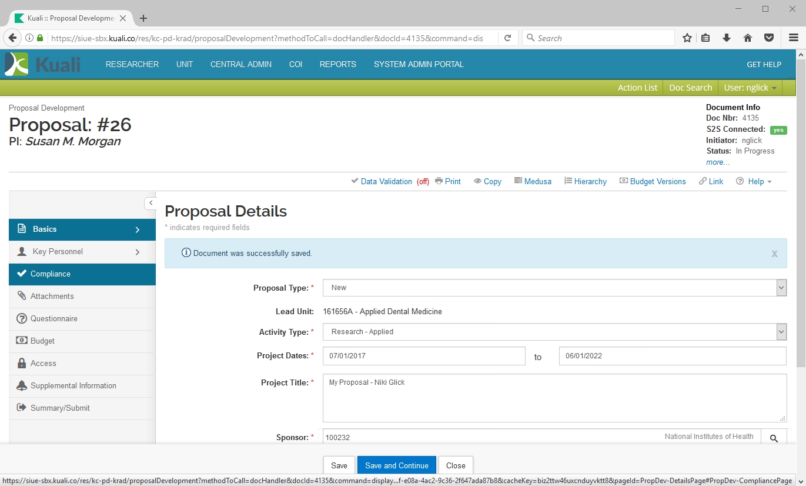Screen dimensions: 806x486
Task: Open the Help dropdown in the toolbar
Action: (754, 181)
